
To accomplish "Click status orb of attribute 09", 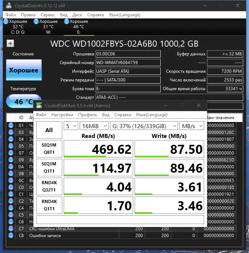I will [11, 160].
